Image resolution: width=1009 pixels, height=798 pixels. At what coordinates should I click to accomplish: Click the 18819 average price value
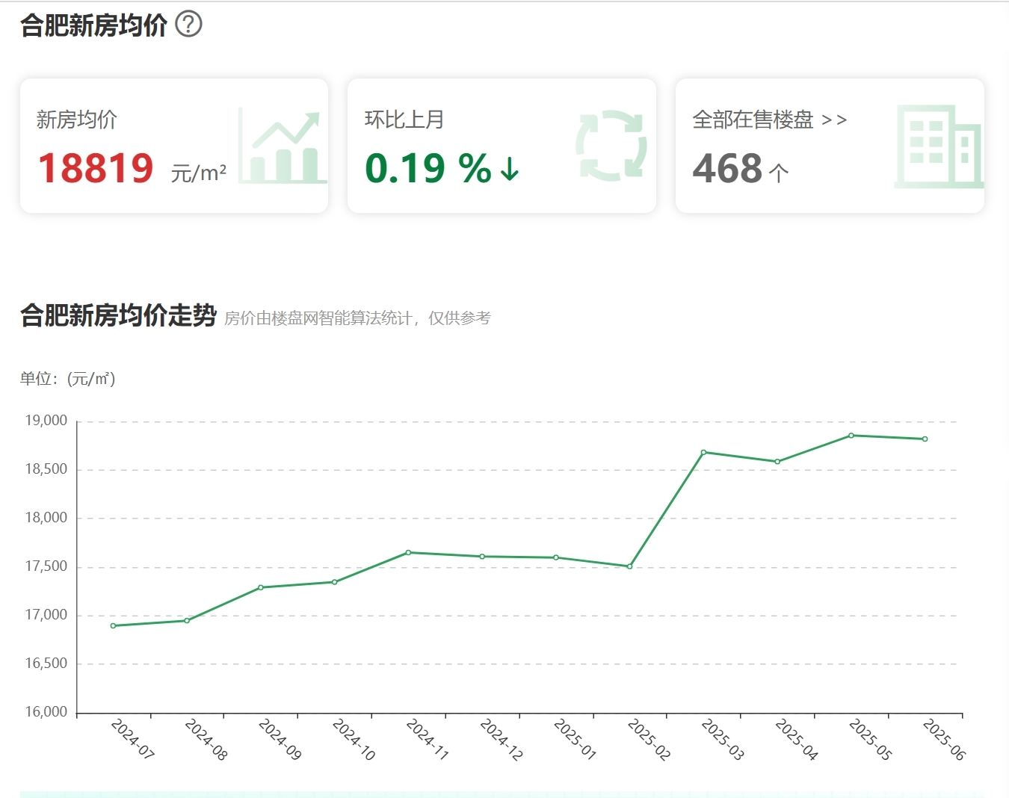(96, 168)
